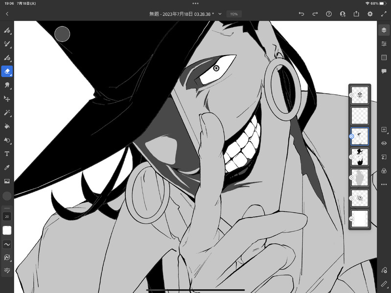
Task: Redo the last undone action
Action: pos(315,14)
